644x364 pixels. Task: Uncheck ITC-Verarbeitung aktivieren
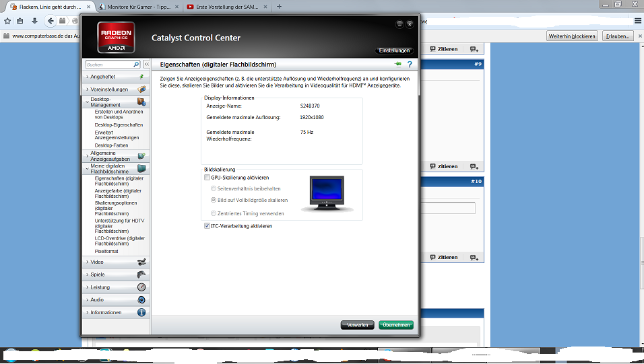pyautogui.click(x=207, y=226)
